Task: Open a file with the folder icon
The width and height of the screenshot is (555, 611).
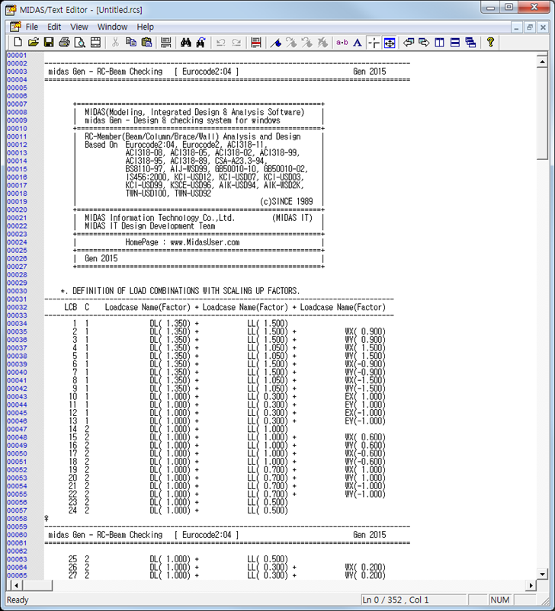Action: (x=34, y=43)
